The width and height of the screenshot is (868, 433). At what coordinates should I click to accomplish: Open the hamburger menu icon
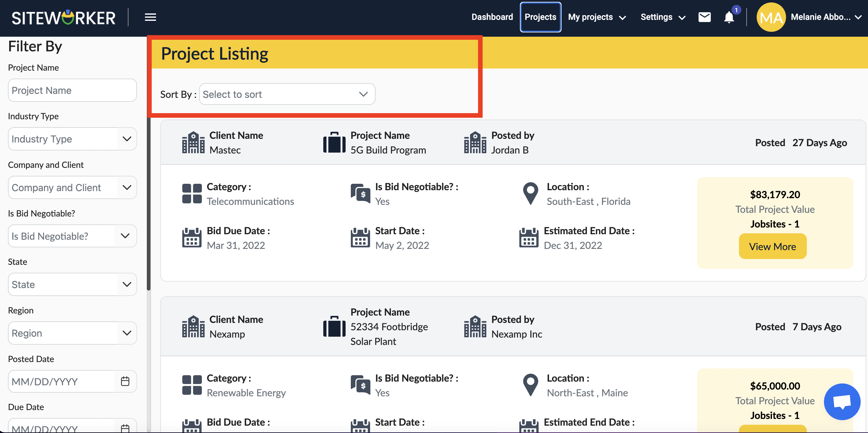[150, 17]
